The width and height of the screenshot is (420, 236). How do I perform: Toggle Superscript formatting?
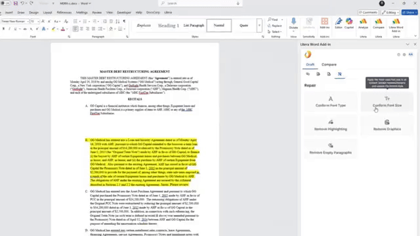(x=37, y=29)
